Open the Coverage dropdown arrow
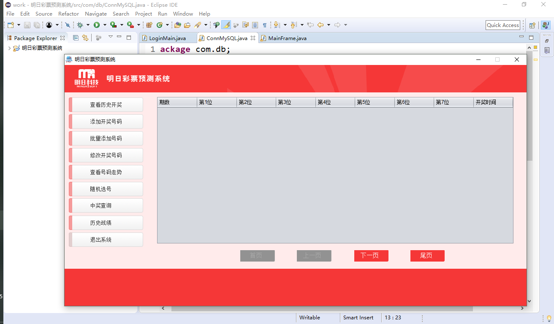The width and height of the screenshot is (554, 324). (121, 25)
